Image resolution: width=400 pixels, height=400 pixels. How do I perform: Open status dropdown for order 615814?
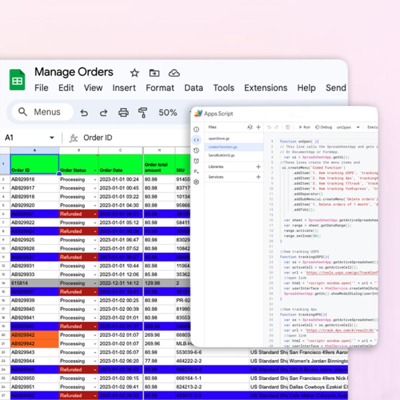coord(95,284)
